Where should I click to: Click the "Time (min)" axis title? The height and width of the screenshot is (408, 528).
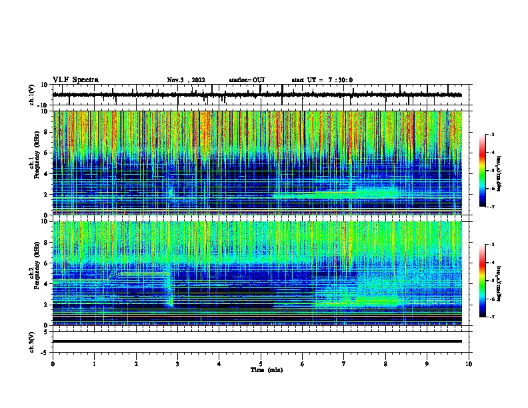coord(267,370)
